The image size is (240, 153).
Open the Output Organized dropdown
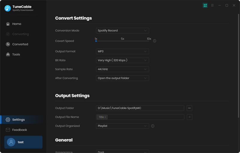pos(122,126)
